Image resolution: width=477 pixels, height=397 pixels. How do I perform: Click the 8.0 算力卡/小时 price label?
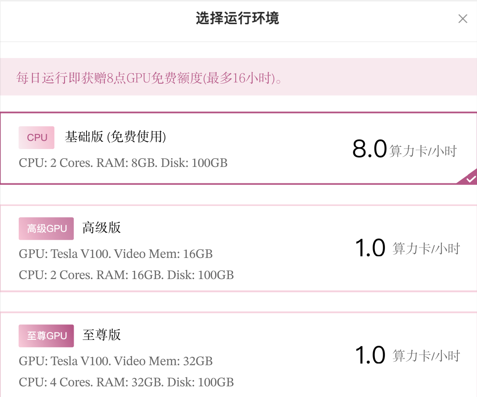(405, 149)
